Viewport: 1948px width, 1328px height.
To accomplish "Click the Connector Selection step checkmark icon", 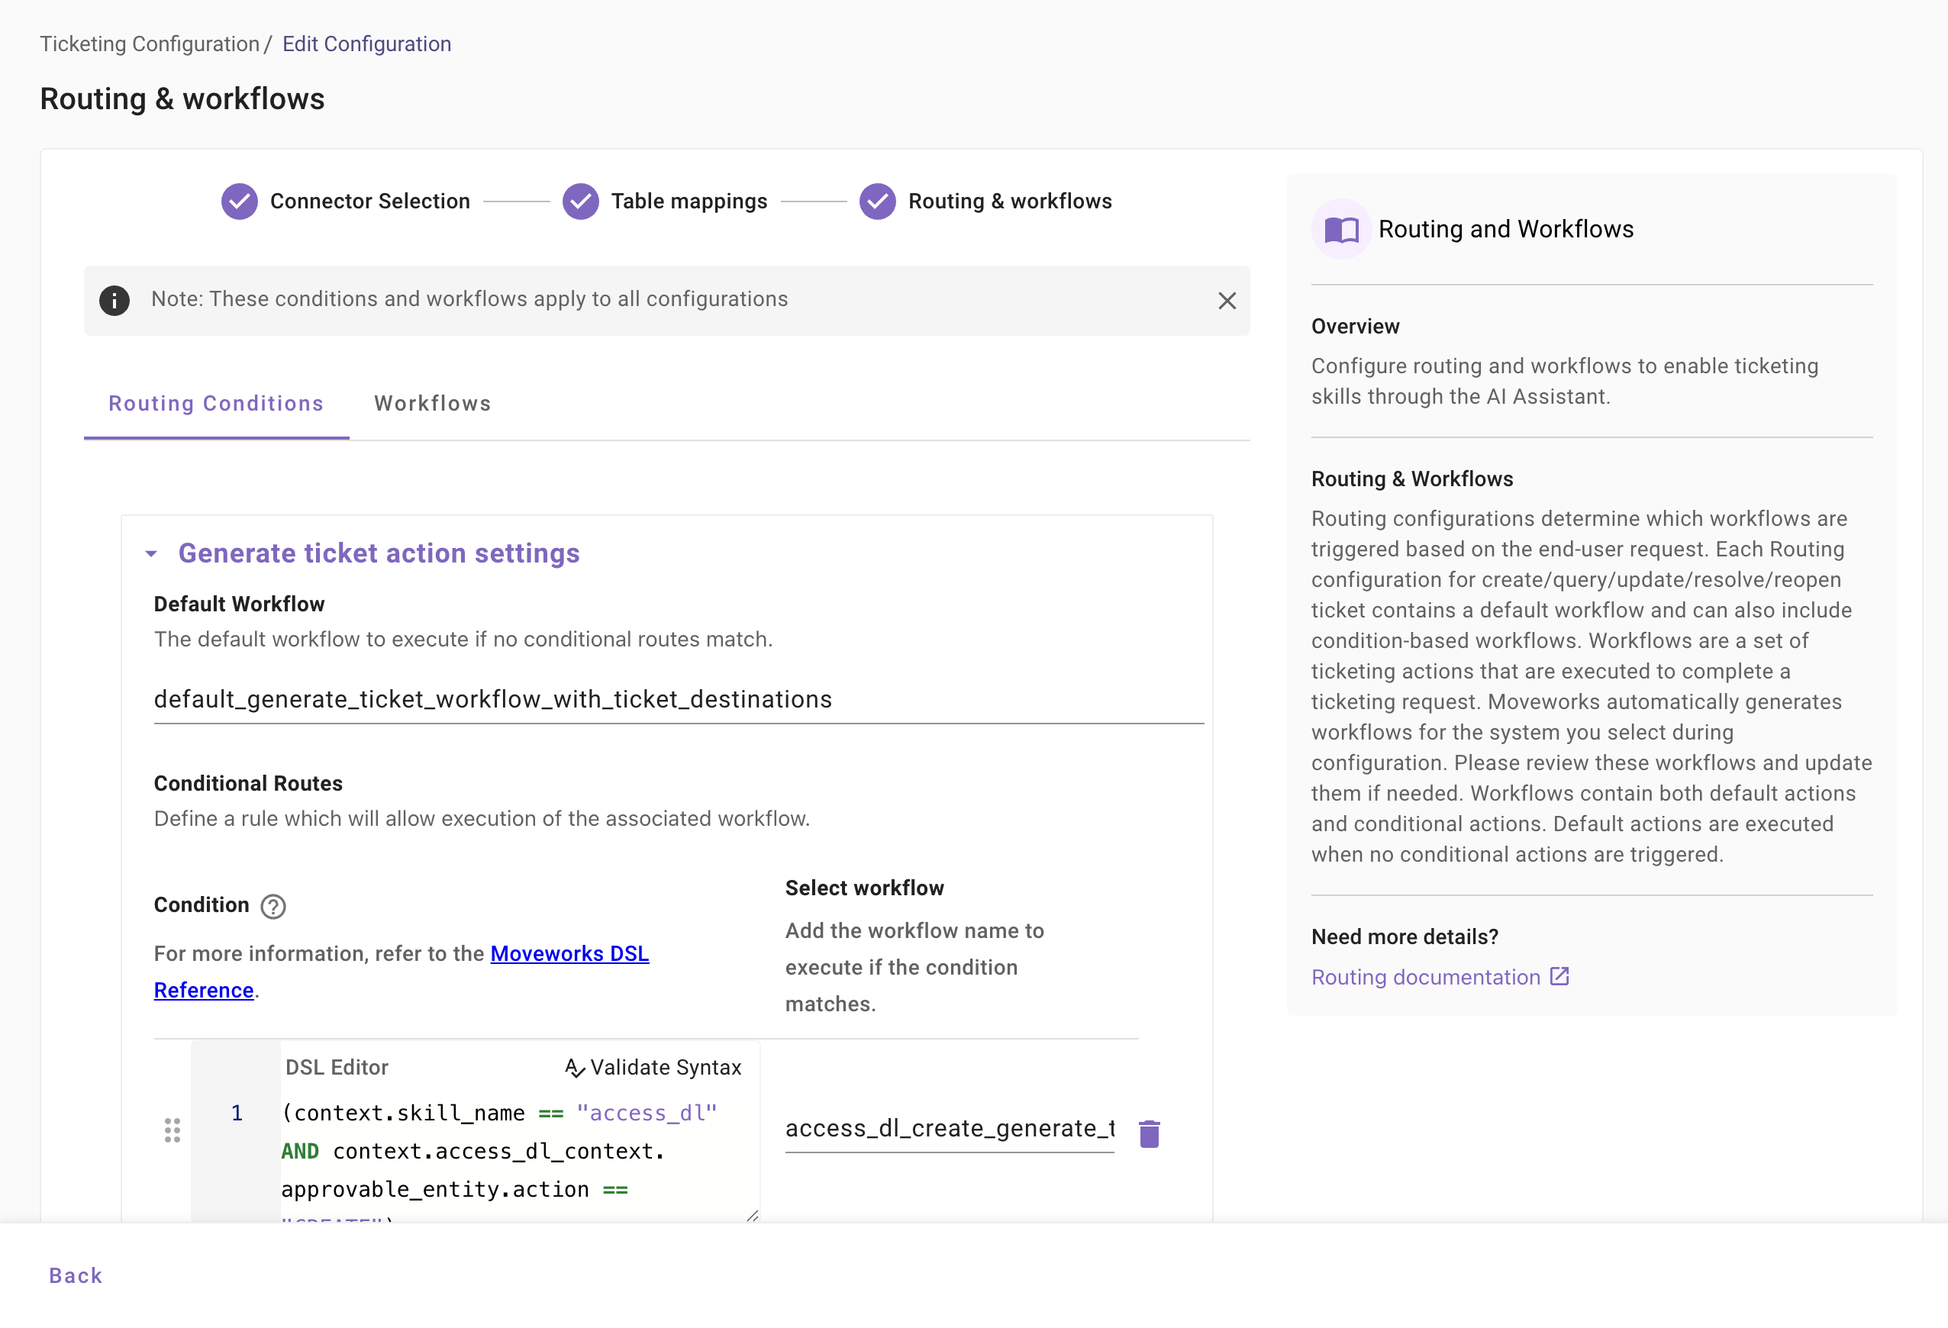I will click(239, 201).
